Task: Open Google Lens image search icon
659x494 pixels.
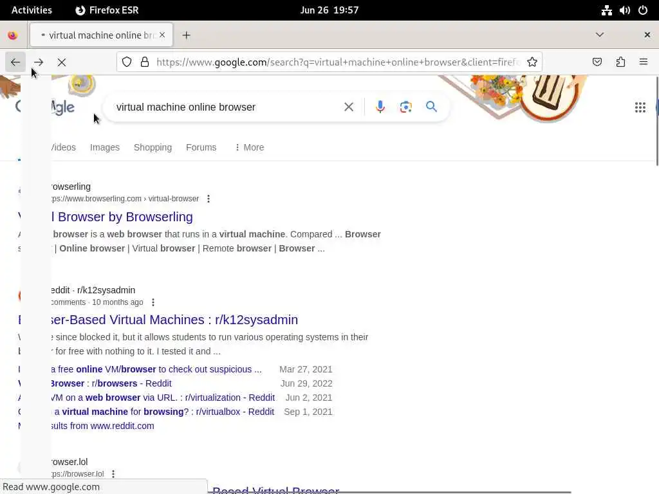Action: pos(405,107)
